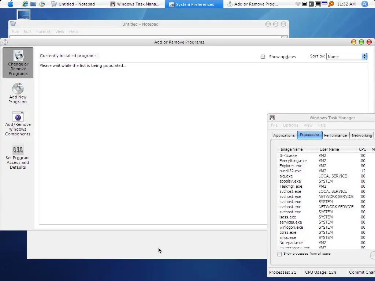The image size is (375, 281).
Task: Select the 3r-1c.exe process row
Action: 326,156
